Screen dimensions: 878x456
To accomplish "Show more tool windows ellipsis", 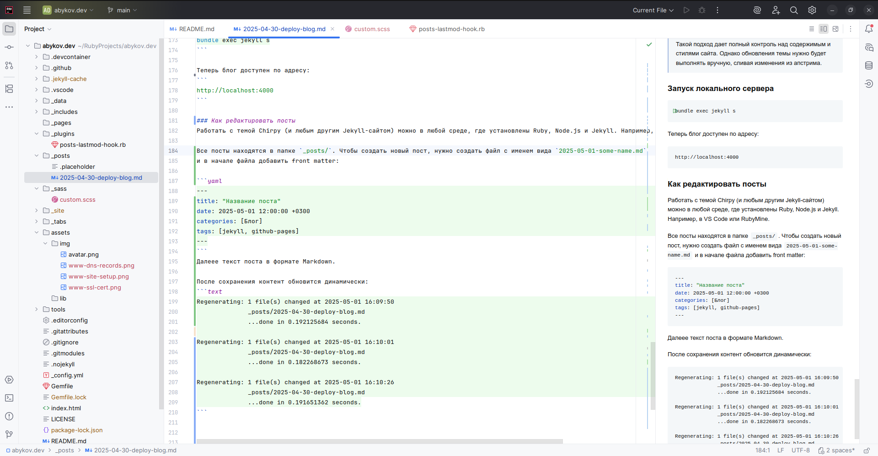I will (9, 107).
